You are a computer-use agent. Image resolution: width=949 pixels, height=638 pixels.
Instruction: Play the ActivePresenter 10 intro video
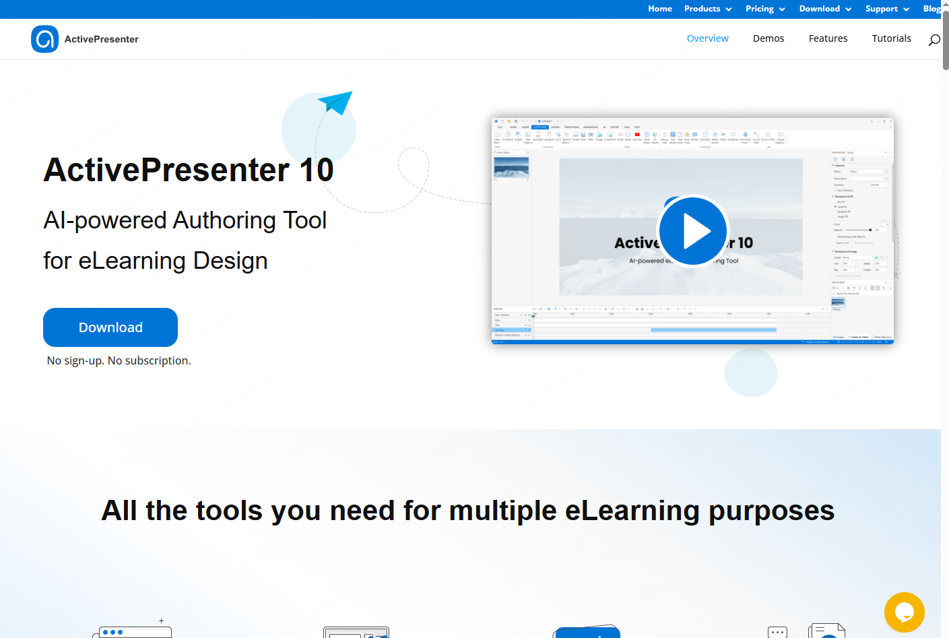[692, 231]
